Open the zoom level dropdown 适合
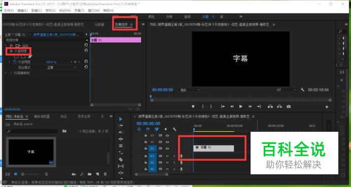This screenshot has width=351, height=187. 190,90
